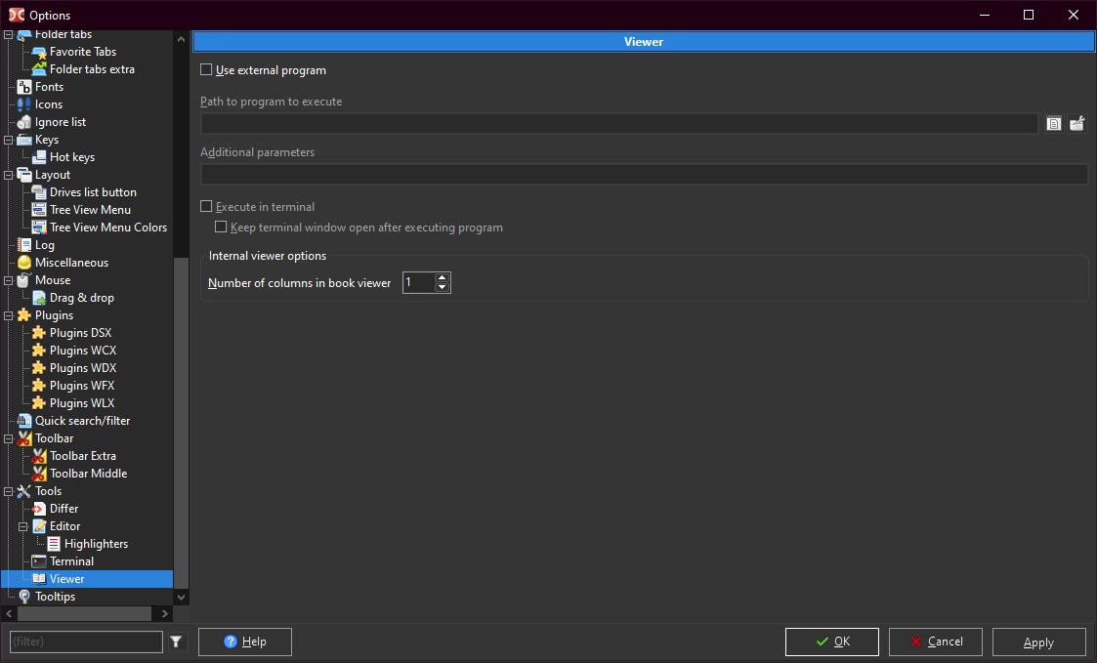
Task: Click browse file icon beside program path
Action: click(1054, 124)
